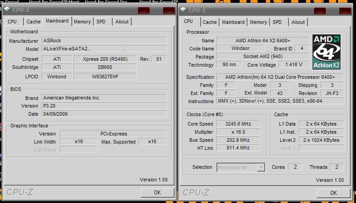Image resolution: width=356 pixels, height=203 pixels.
Task: Click the AMD Athlon 64 X2 logo
Action: [327, 52]
